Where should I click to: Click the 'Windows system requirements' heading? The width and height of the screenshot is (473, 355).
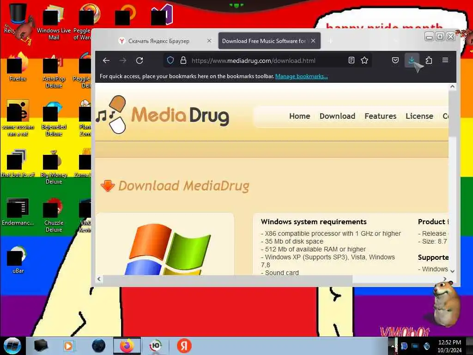pyautogui.click(x=314, y=221)
